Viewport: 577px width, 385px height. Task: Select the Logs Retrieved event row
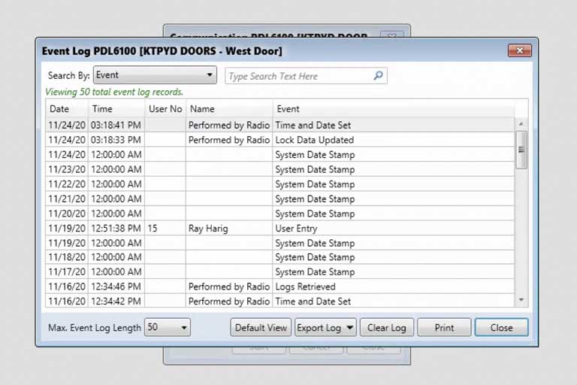(x=305, y=286)
